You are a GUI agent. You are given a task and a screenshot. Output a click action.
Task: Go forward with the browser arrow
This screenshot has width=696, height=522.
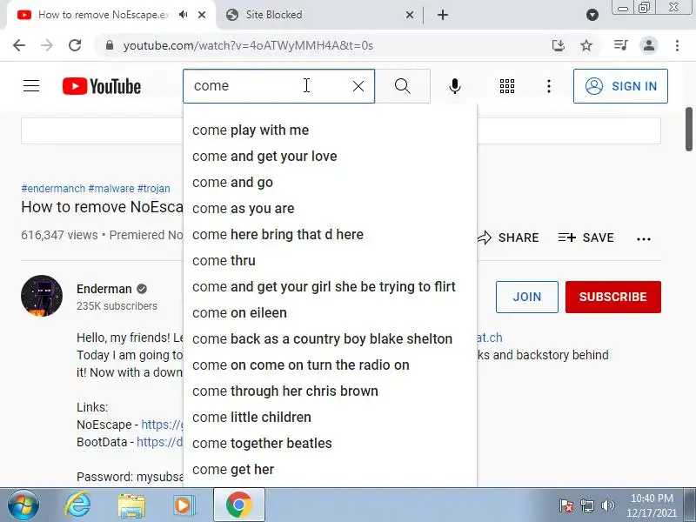pyautogui.click(x=47, y=45)
